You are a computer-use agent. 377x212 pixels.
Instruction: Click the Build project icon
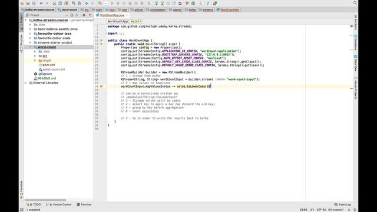click(100, 4)
